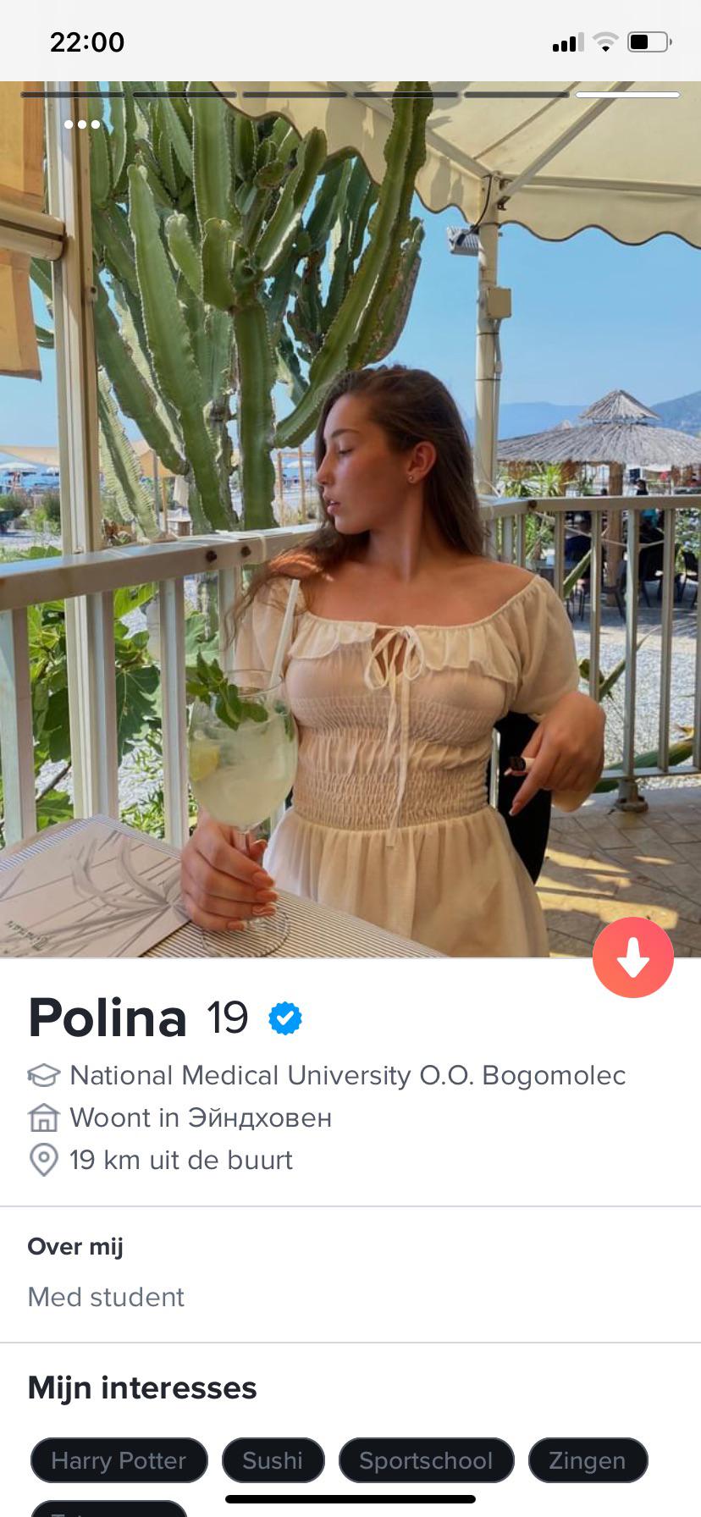Viewport: 701px width, 1517px height.
Task: Tap the profile photo of Polina
Action: tap(350, 519)
